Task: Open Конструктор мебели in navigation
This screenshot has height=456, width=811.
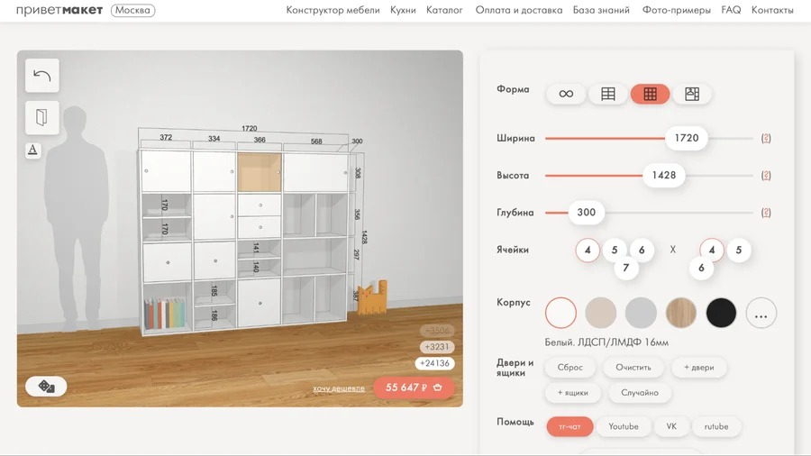Action: tap(333, 10)
